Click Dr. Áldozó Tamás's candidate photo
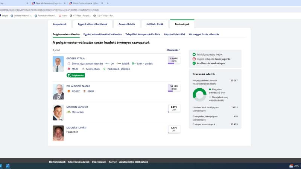The width and height of the screenshot is (301, 169). pyautogui.click(x=58, y=91)
